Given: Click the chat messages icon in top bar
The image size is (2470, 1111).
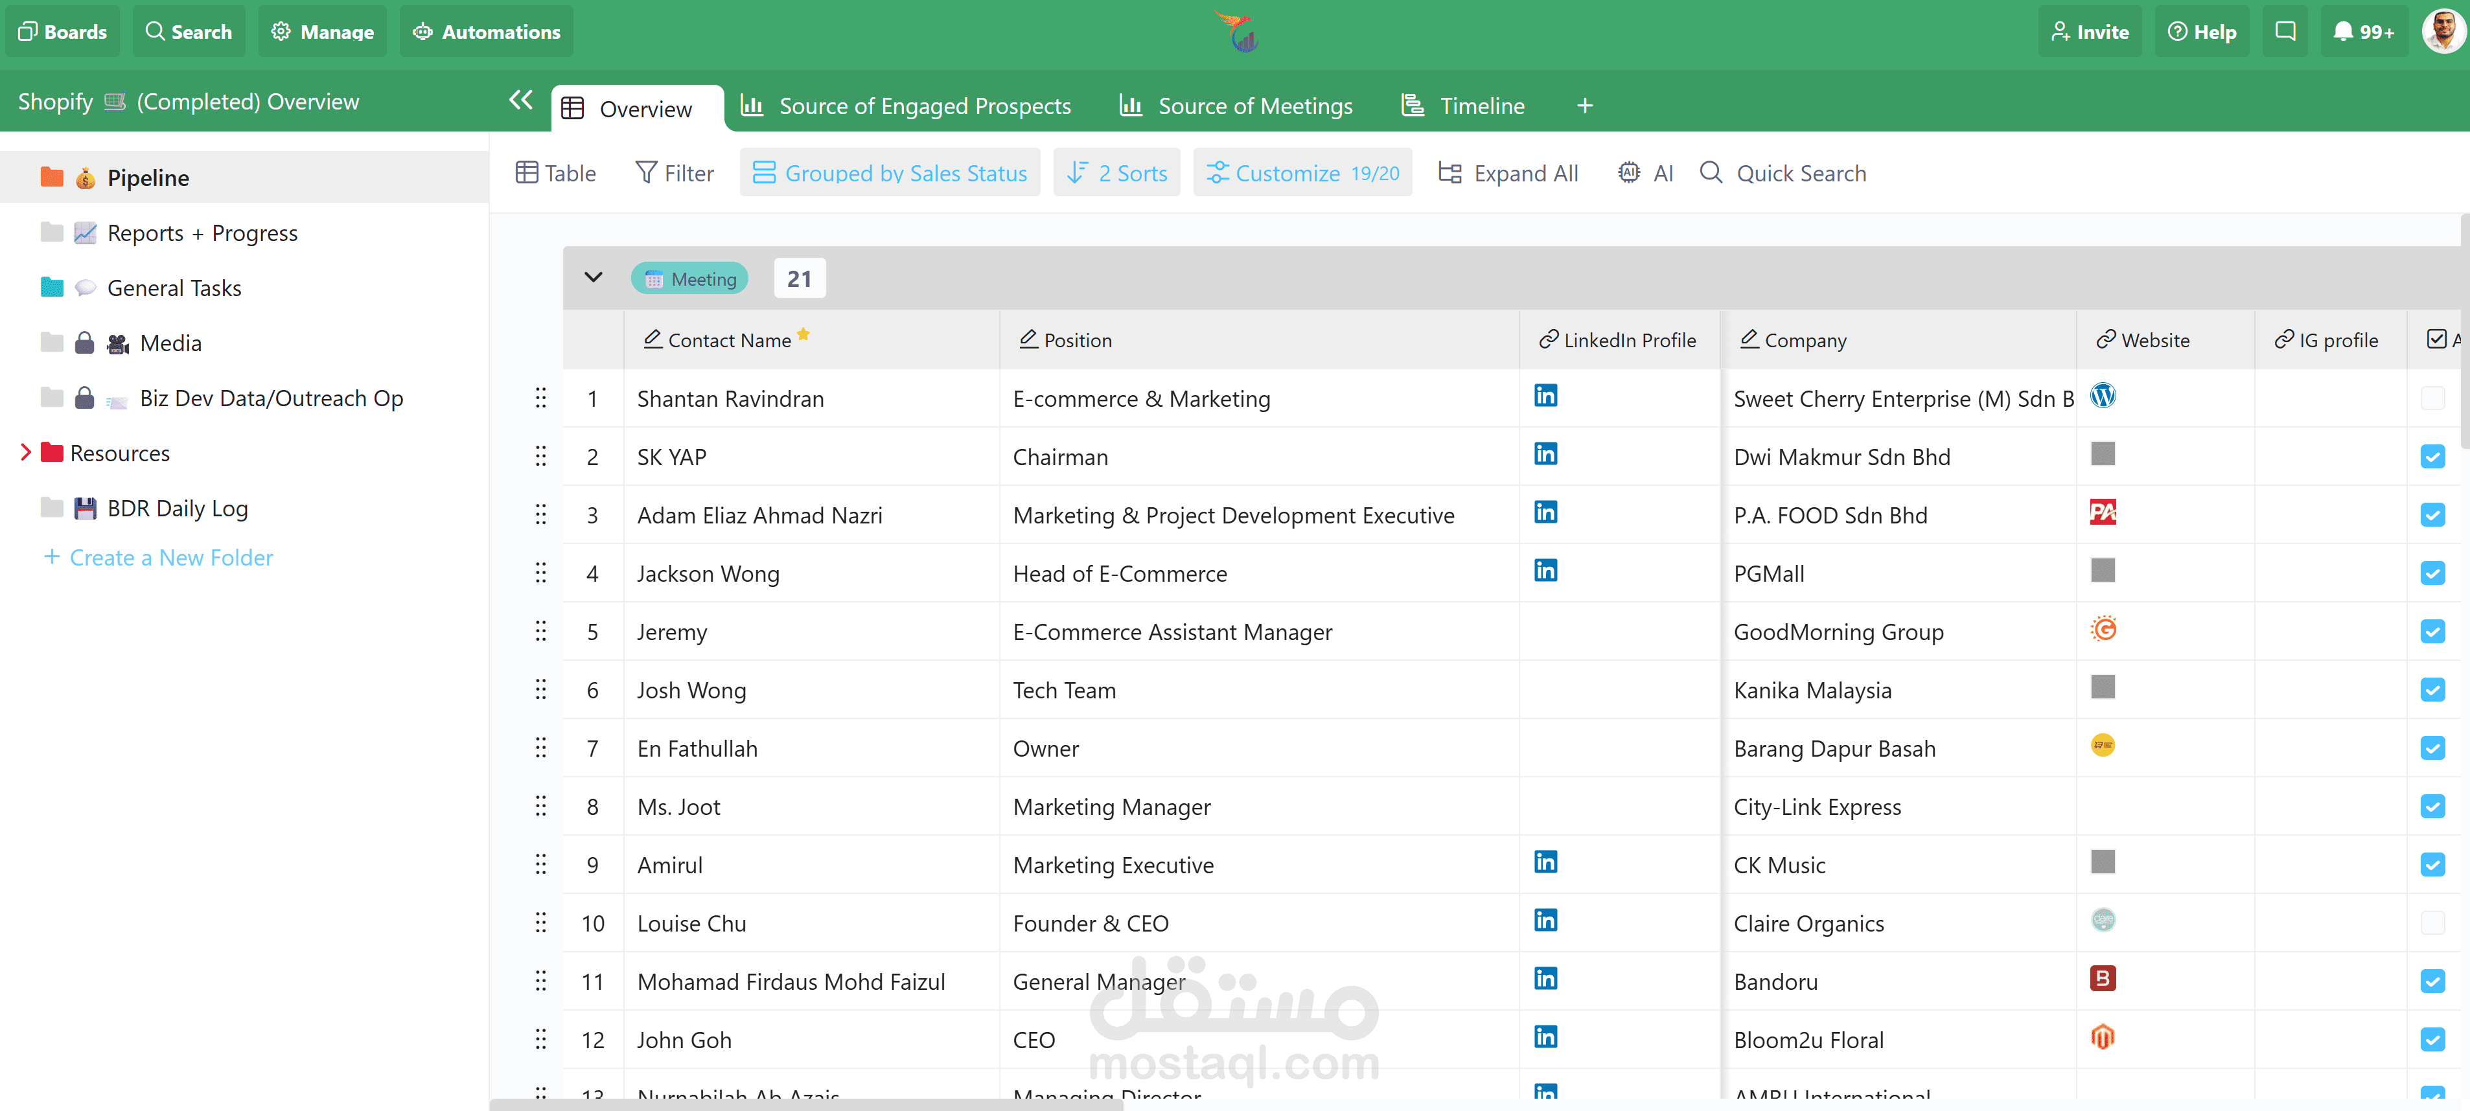Looking at the screenshot, I should coord(2285,32).
